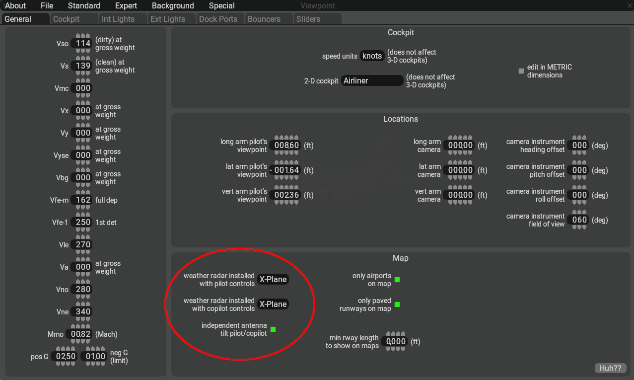Screen dimensions: 634x380
Task: Toggle only airports on map checkbox
Action: [x=397, y=280]
